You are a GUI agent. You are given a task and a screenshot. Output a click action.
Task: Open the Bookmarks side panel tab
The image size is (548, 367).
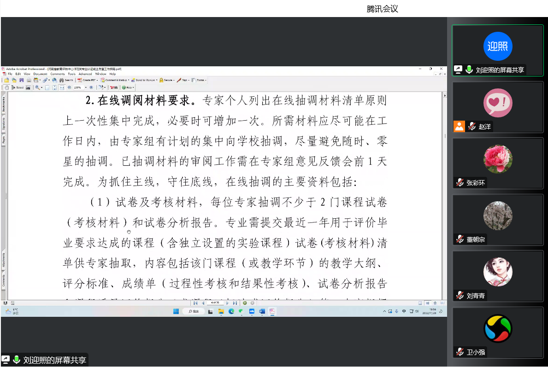pyautogui.click(x=4, y=105)
